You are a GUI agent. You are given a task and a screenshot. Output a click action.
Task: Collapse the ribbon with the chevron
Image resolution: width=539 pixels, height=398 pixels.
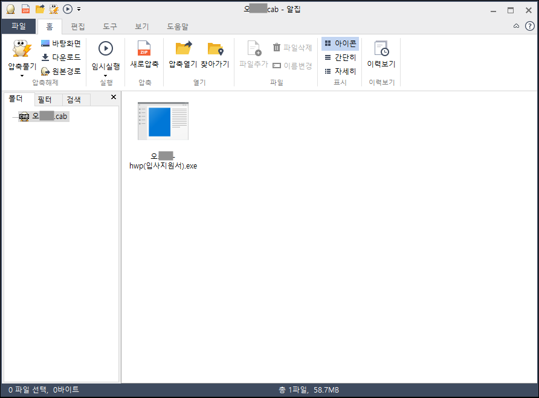tap(516, 26)
